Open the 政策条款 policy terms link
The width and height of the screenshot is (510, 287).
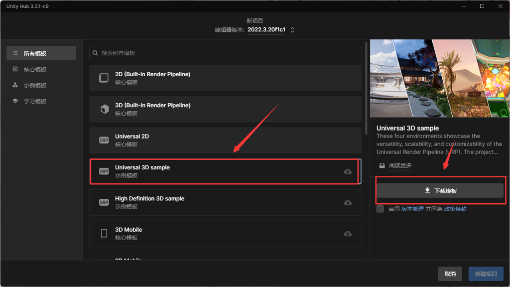(455, 209)
